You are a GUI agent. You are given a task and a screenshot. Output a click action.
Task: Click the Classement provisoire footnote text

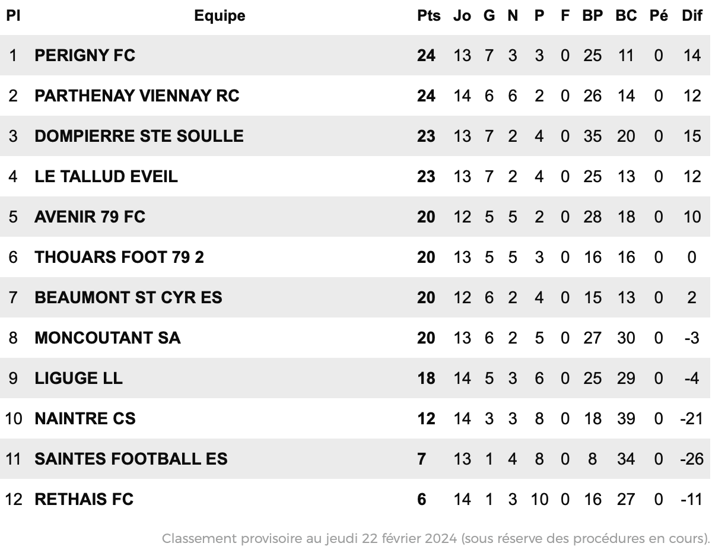coord(436,539)
